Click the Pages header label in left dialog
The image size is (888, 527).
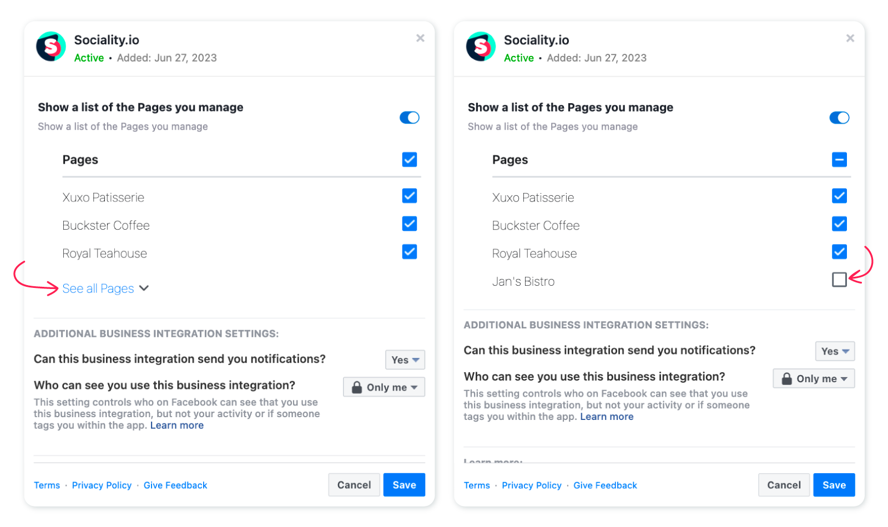click(80, 160)
